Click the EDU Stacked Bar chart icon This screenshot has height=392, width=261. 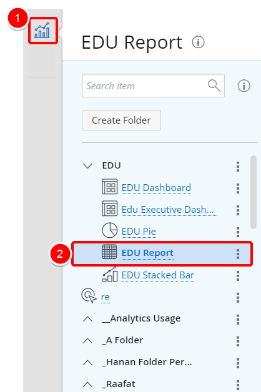[x=110, y=275]
